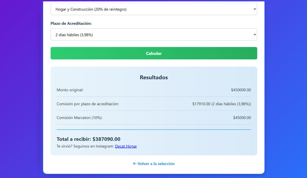Click the Resultados heading
Screen dimensions: 307x178
click(154, 77)
